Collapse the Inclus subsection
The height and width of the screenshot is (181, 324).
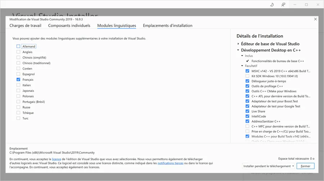tap(242, 56)
